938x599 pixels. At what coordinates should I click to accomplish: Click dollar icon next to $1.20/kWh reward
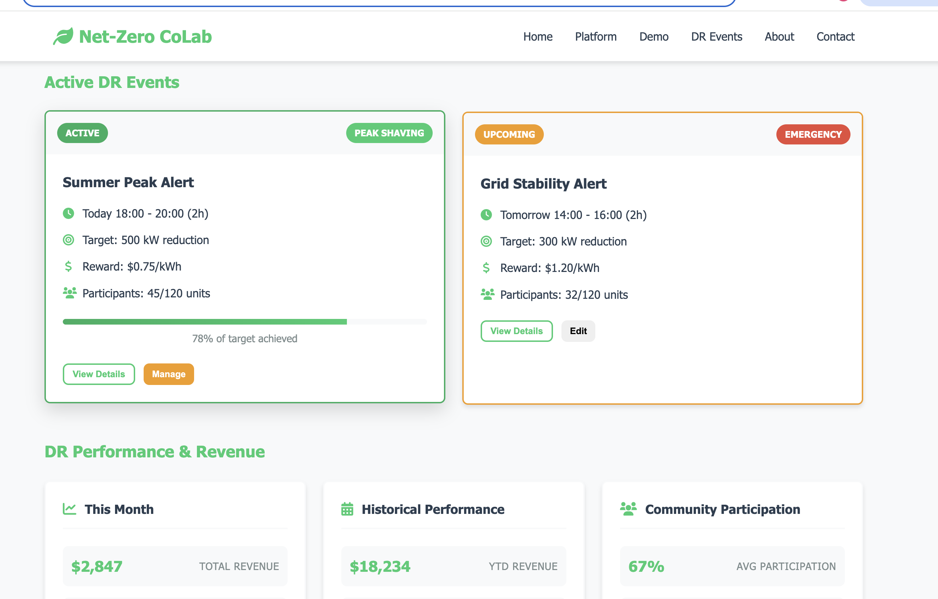(x=486, y=268)
